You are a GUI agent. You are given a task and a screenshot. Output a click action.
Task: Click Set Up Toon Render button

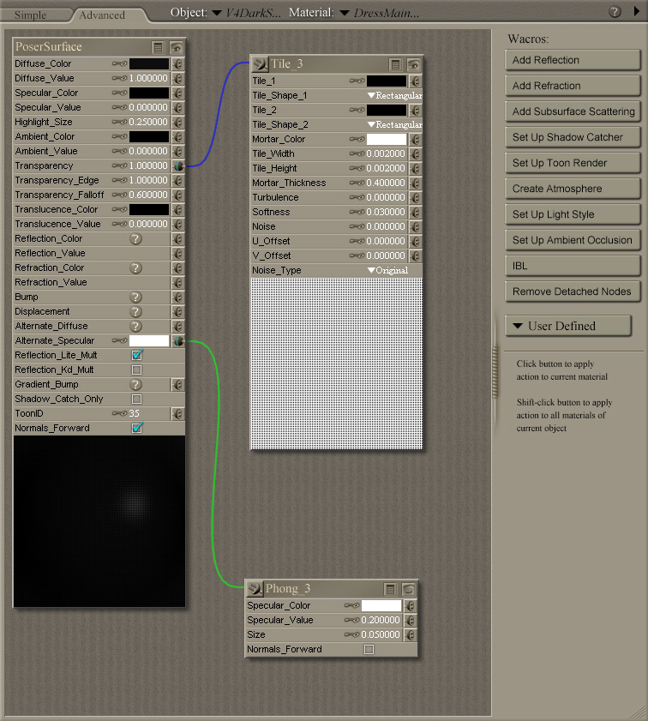click(x=573, y=163)
